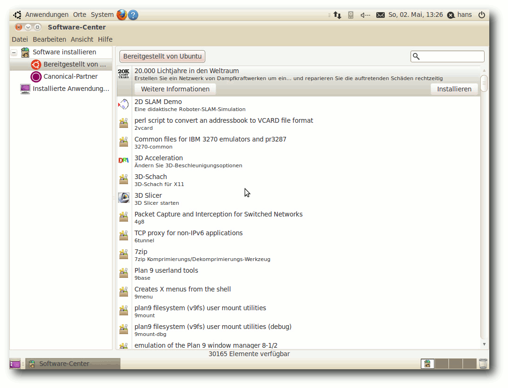508x388 pixels.
Task: Click the package icon for 7zip
Action: (123, 254)
